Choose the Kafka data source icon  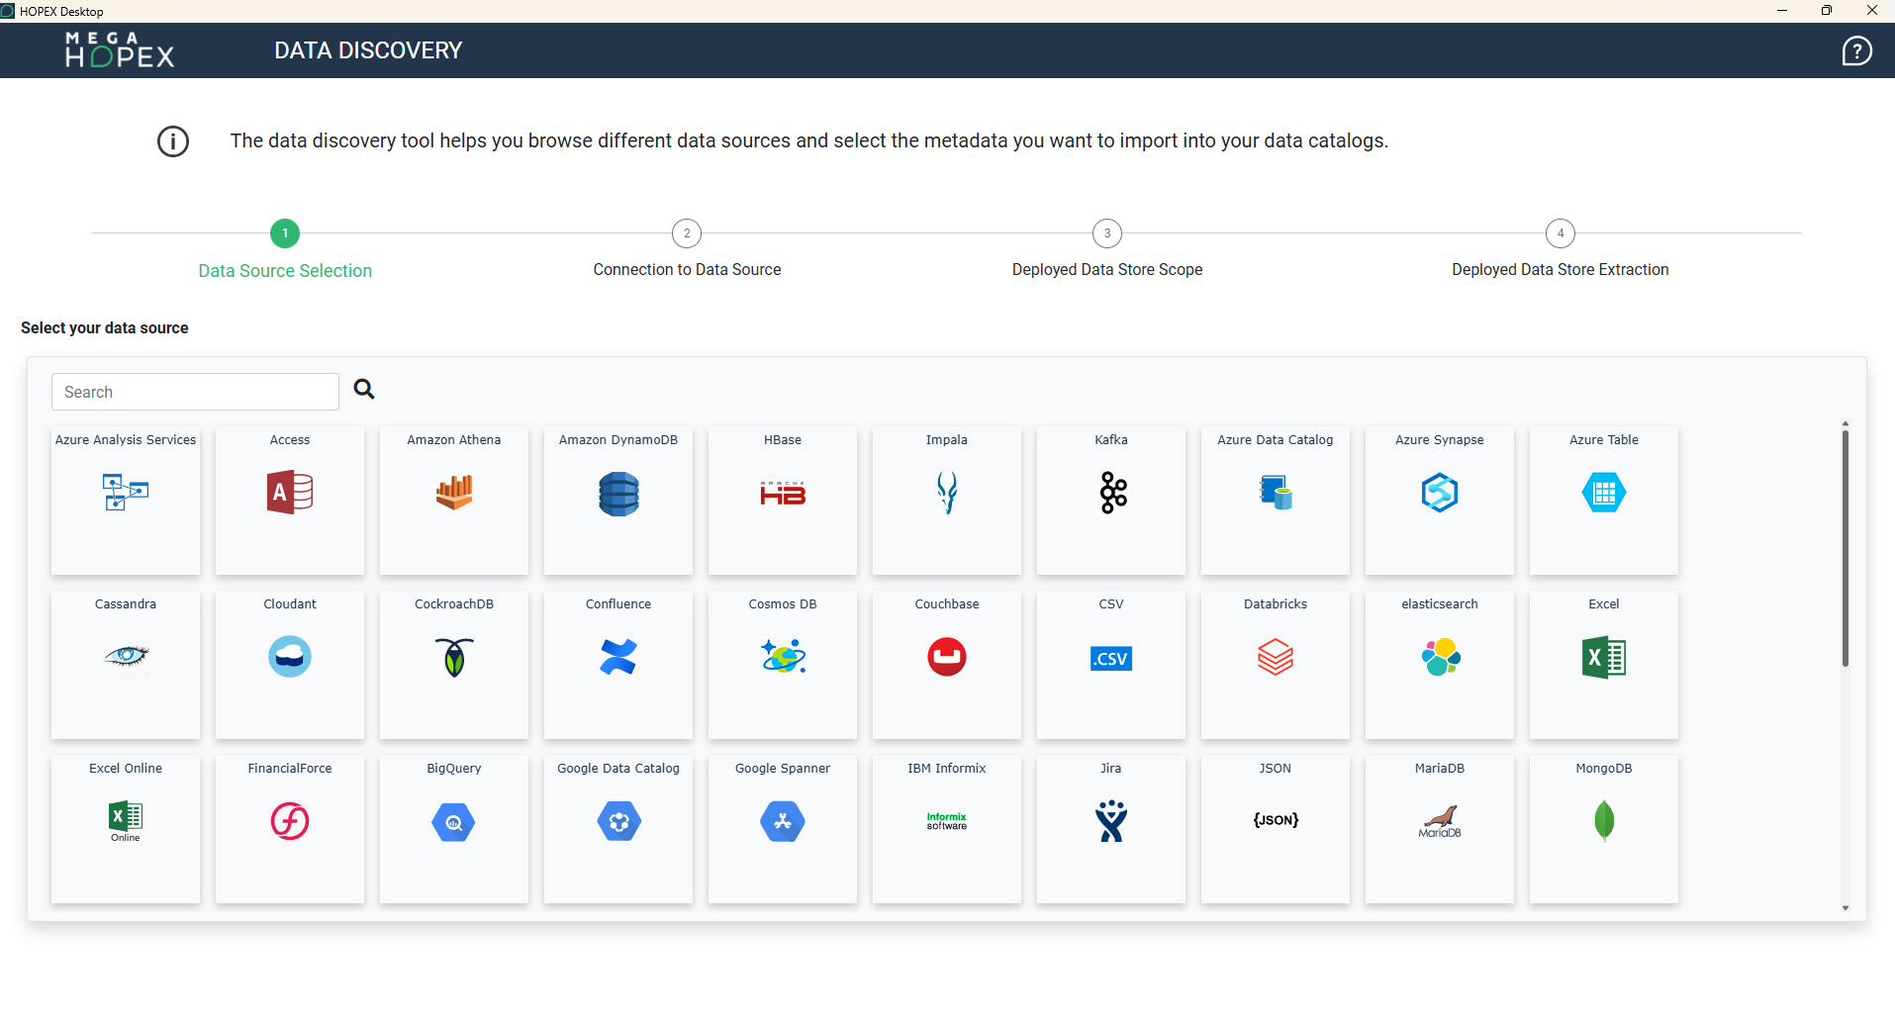point(1112,492)
